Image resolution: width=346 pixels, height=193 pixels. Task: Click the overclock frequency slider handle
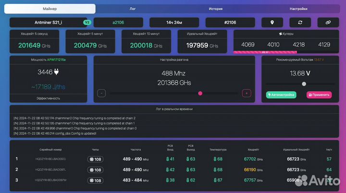(200, 93)
